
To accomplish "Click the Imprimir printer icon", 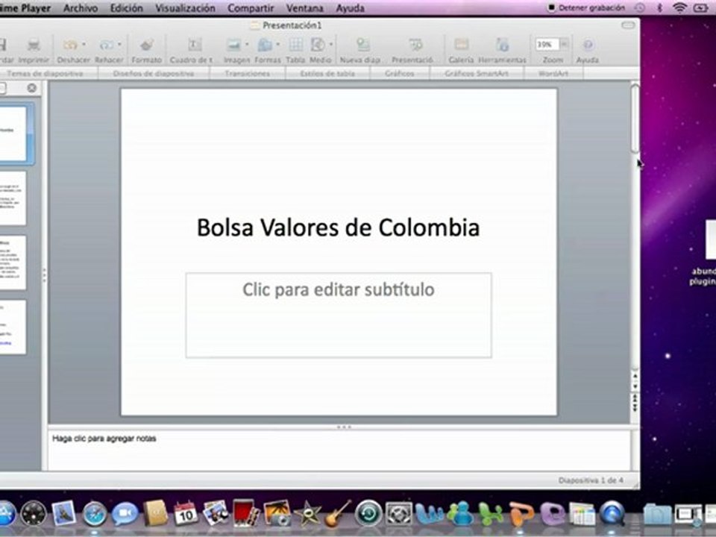I will [x=34, y=45].
